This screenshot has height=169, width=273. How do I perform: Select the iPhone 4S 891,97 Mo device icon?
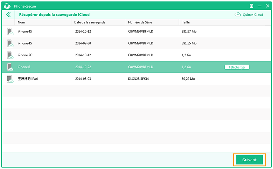[x=10, y=31]
